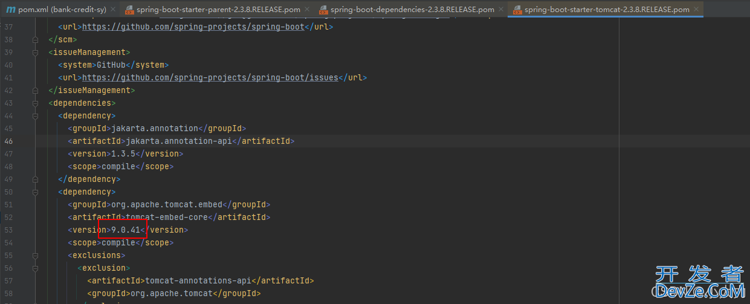The height and width of the screenshot is (304, 750).
Task: Click the file icon of spring-boot-dependencies tab
Action: [323, 10]
